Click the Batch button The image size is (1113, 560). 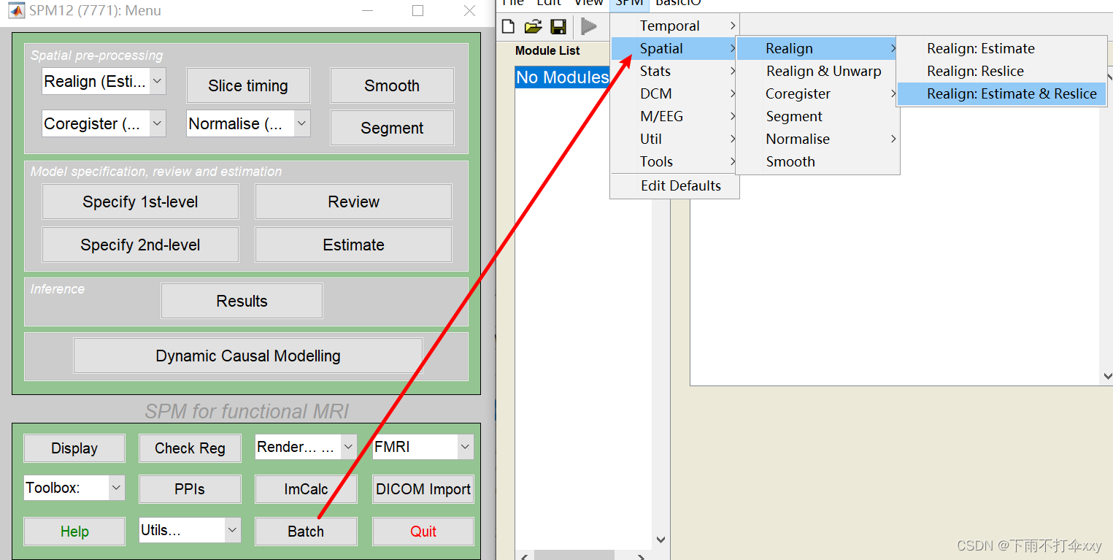[x=306, y=532]
